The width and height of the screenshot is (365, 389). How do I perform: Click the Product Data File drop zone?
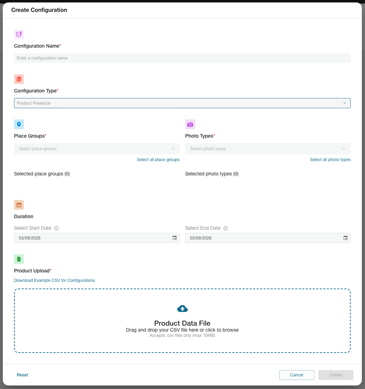click(182, 320)
